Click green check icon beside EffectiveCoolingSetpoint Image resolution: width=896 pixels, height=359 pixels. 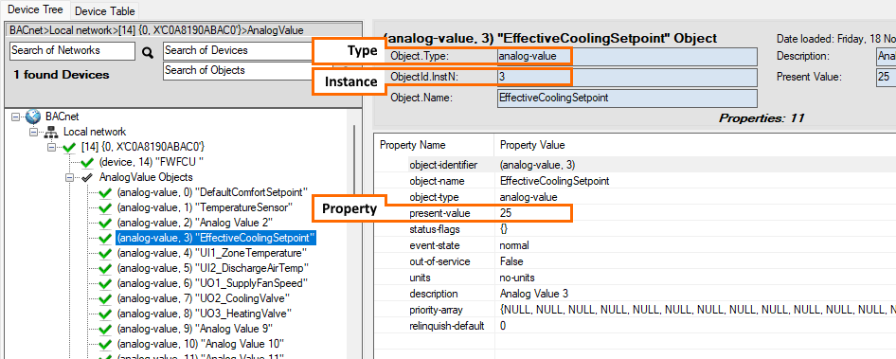point(105,238)
